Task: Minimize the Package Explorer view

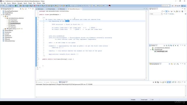Action: point(30,9)
